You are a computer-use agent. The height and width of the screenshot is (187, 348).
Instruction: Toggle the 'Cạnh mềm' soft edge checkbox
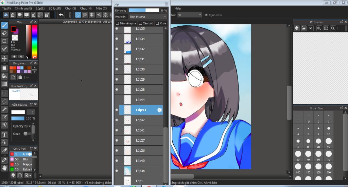pyautogui.click(x=206, y=15)
